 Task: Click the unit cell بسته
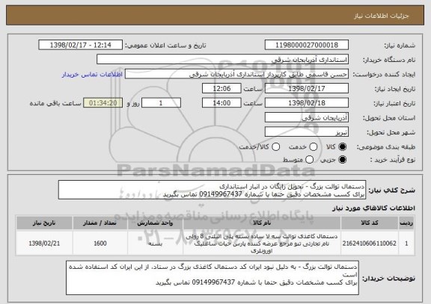[155, 243]
